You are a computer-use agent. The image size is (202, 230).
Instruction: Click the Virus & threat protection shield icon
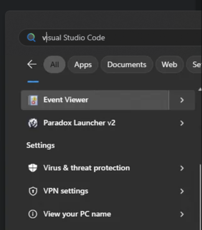(x=33, y=168)
